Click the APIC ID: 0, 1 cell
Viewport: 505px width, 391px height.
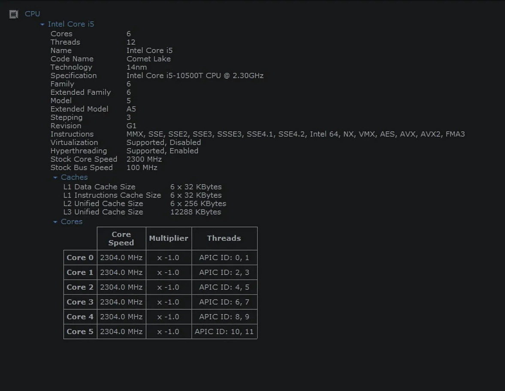[x=224, y=258]
